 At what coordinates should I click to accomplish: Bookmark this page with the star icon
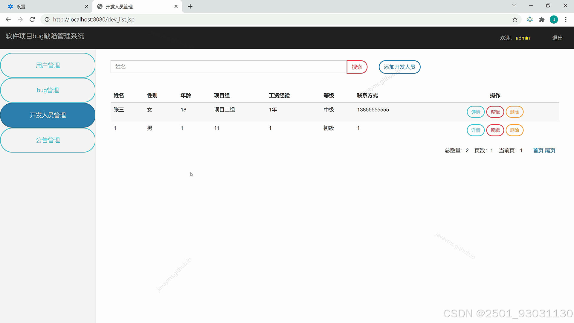(515, 19)
